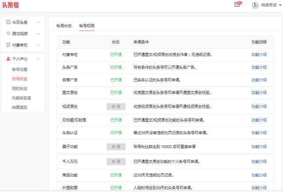The width and height of the screenshot is (283, 192).
Task: Click the 自营广告 feature name
Action: point(70,80)
